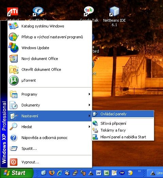Click the Ovládací panely icon
163x178 pixels.
95,114
